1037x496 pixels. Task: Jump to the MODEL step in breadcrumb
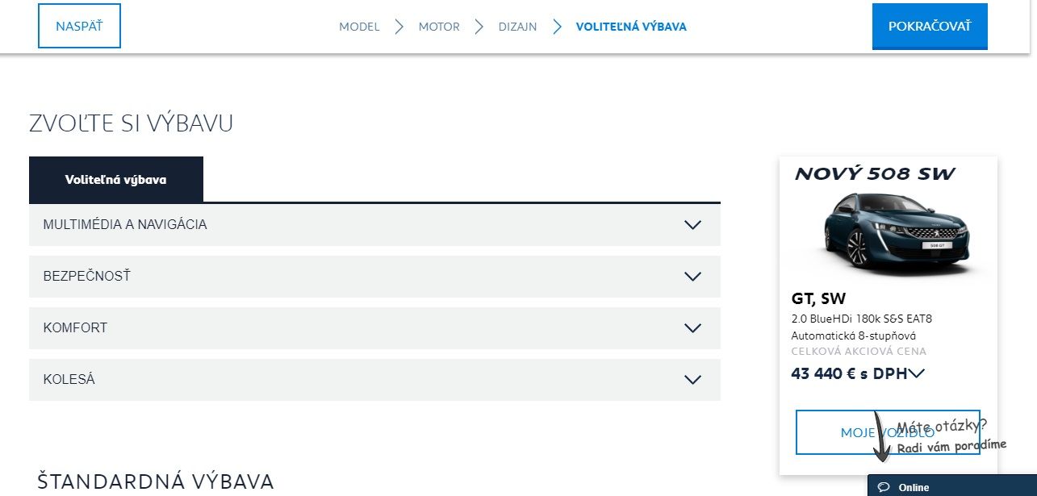tap(359, 27)
